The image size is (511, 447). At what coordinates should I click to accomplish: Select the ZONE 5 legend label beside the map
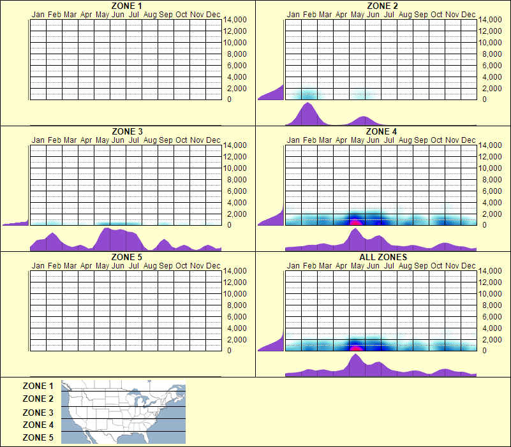coord(38,437)
